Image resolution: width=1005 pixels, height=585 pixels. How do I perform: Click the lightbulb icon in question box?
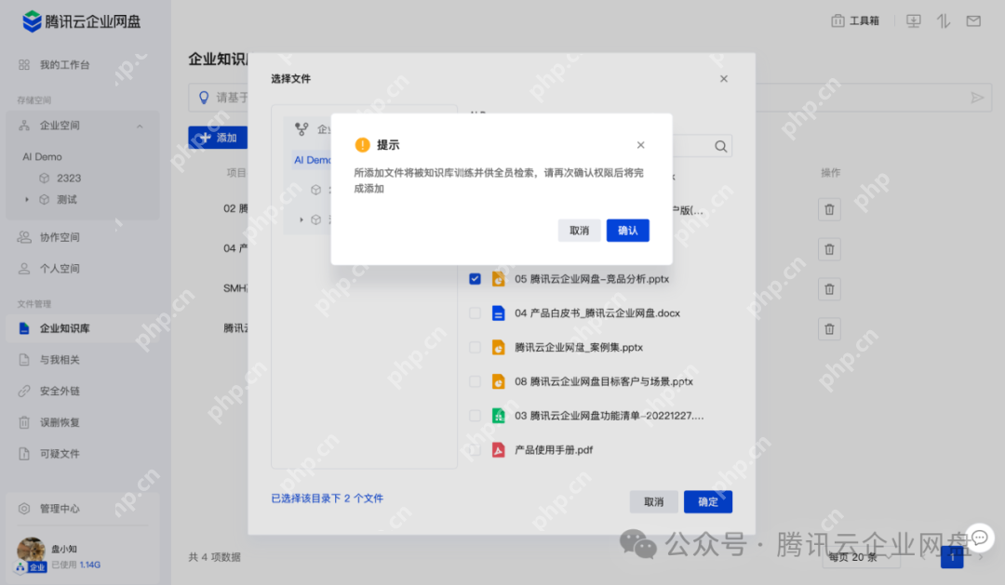point(204,98)
